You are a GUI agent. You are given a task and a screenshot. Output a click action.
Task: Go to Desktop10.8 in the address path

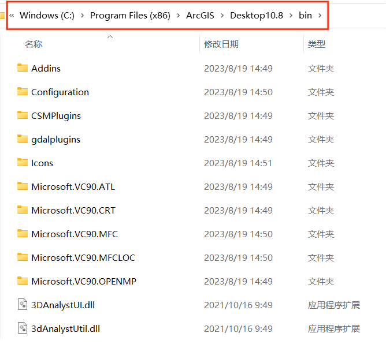(x=257, y=16)
